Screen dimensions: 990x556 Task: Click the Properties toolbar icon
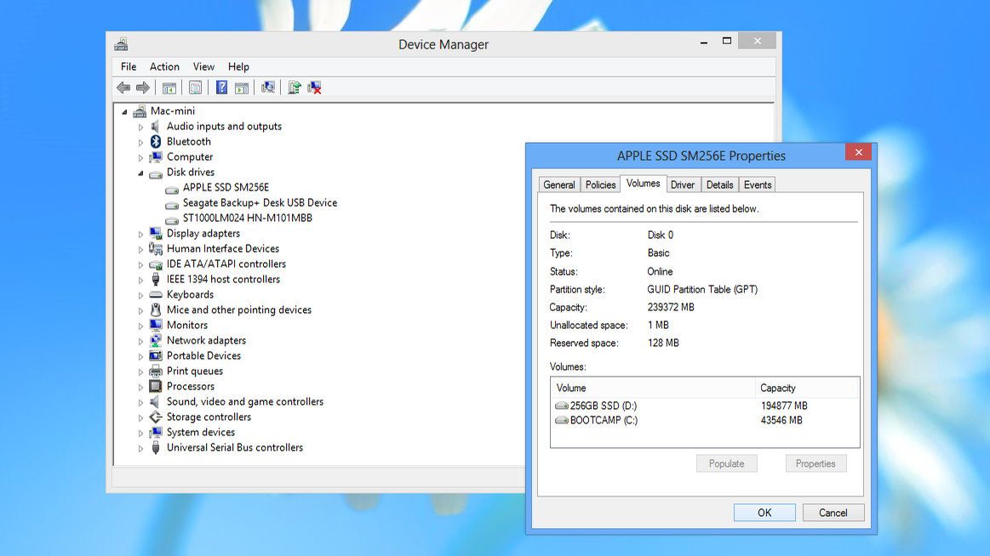point(195,88)
